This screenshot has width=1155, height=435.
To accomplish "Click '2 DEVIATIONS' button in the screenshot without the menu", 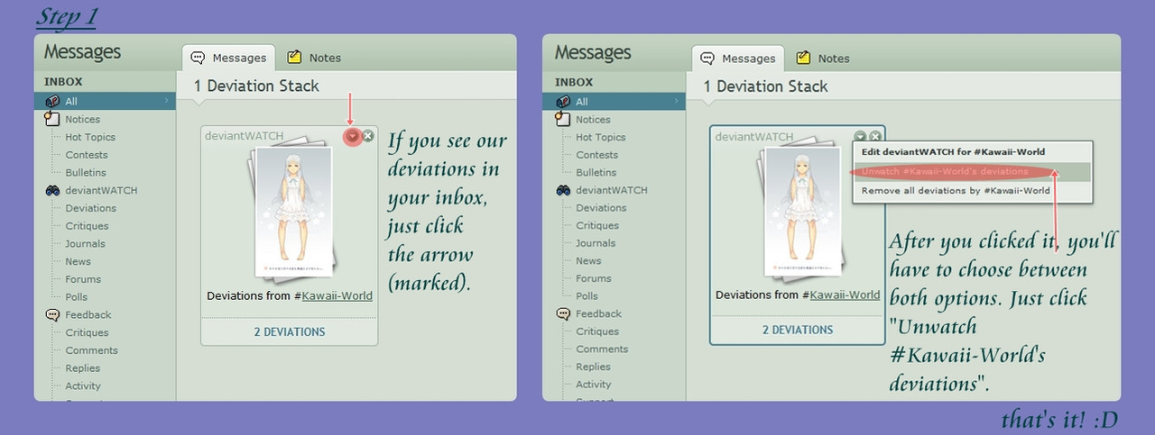I will (289, 331).
